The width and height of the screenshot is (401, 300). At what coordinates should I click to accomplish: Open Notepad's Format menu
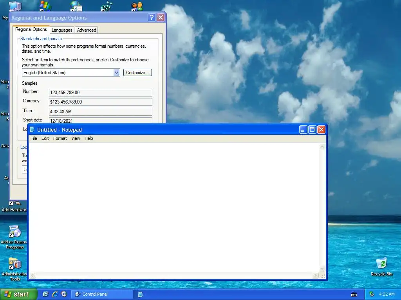60,138
